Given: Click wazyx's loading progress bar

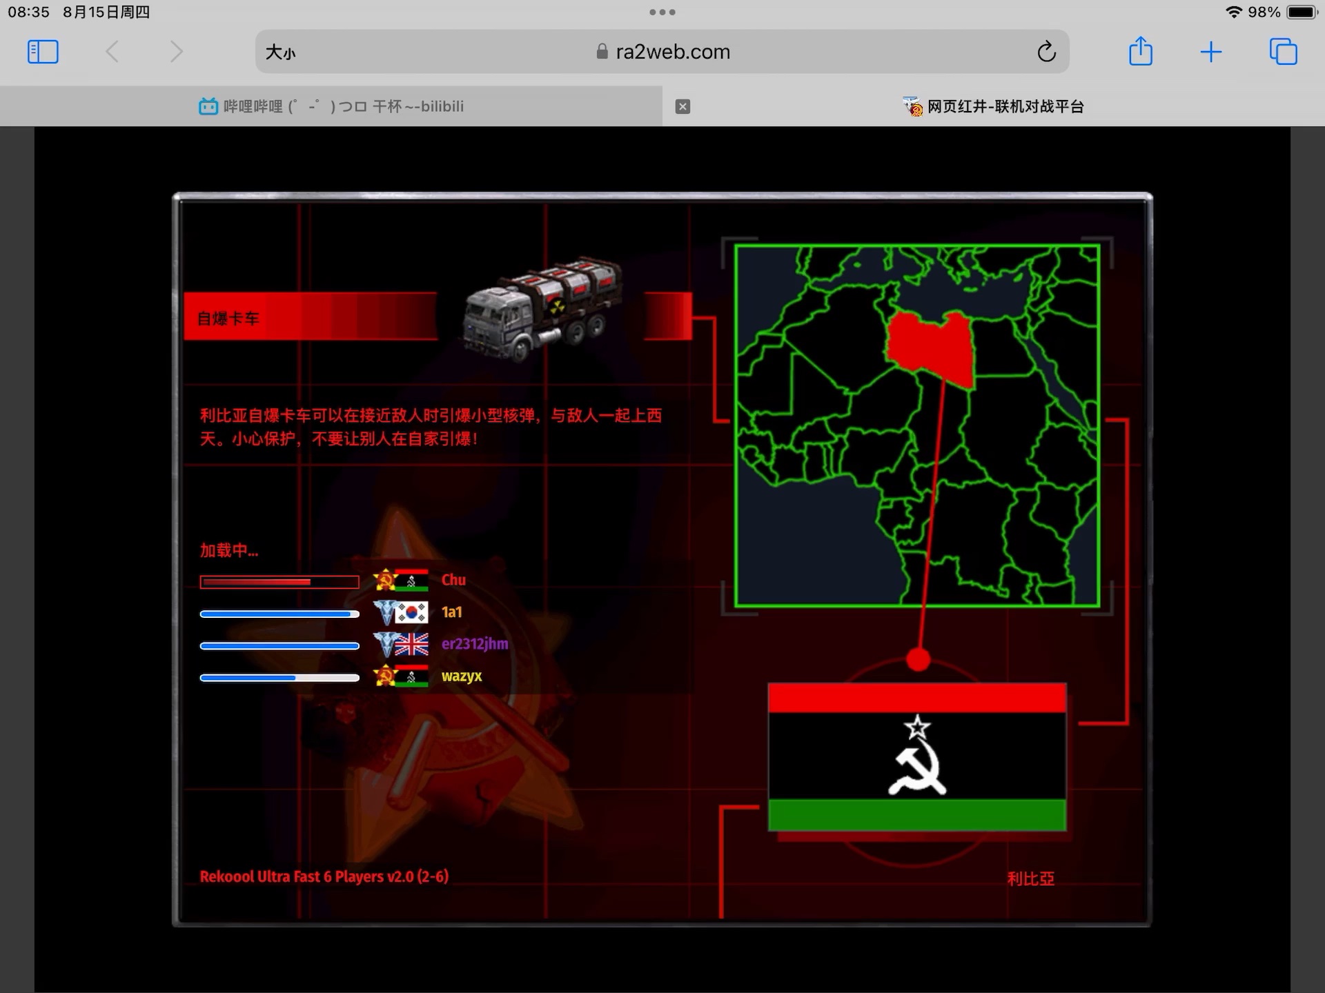Looking at the screenshot, I should coord(279,678).
